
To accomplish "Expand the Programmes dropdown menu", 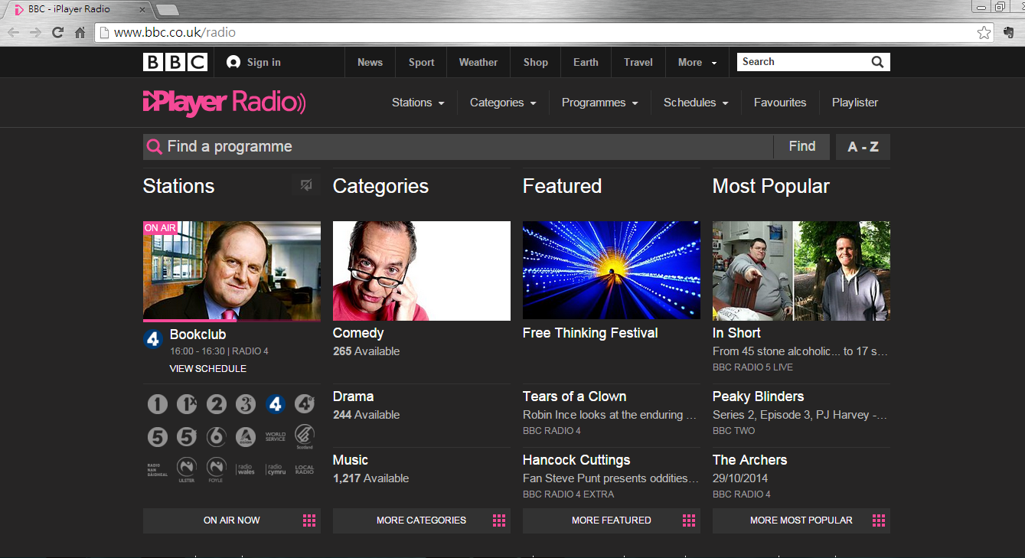I will coord(600,103).
